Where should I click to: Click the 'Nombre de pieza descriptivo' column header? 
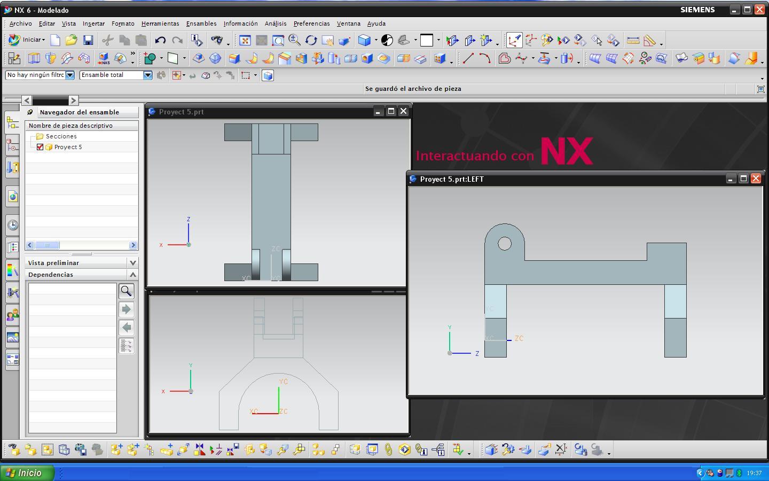coord(82,126)
